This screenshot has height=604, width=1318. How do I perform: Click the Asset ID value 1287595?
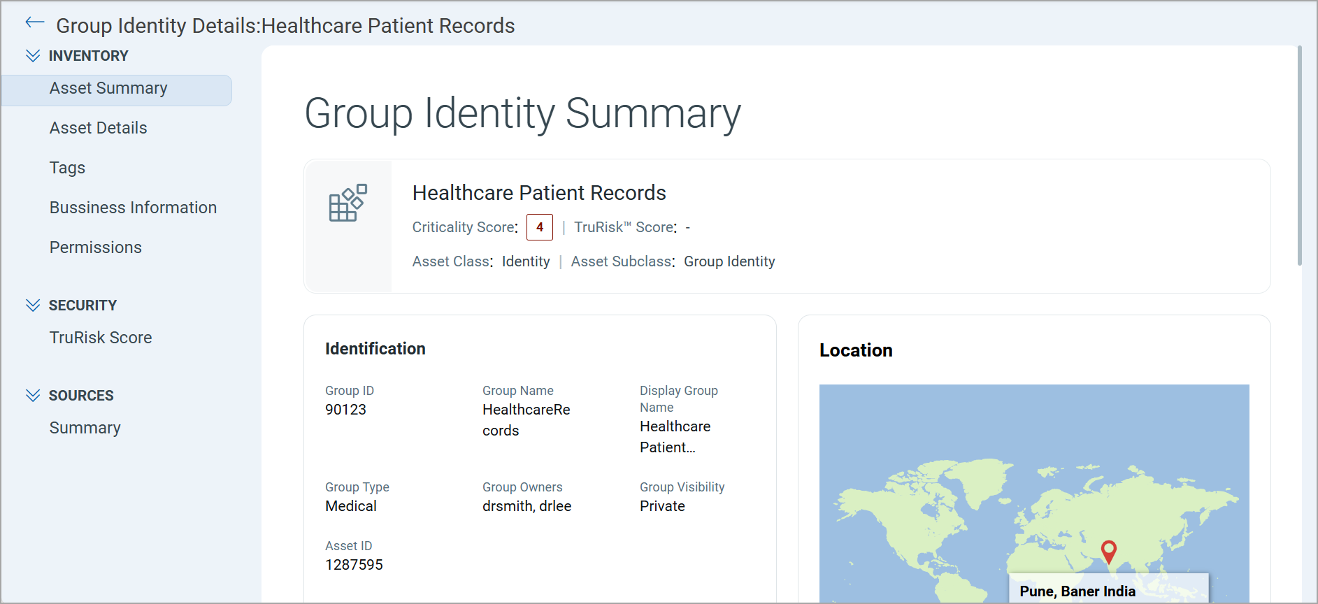354,565
